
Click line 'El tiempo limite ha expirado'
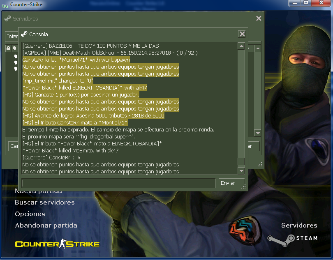(118, 129)
